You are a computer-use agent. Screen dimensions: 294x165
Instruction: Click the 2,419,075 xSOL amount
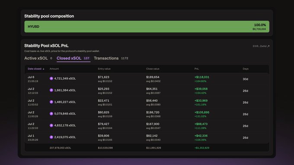[65, 137]
